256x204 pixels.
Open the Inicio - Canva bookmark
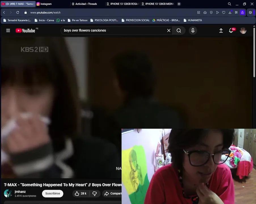(x=44, y=20)
